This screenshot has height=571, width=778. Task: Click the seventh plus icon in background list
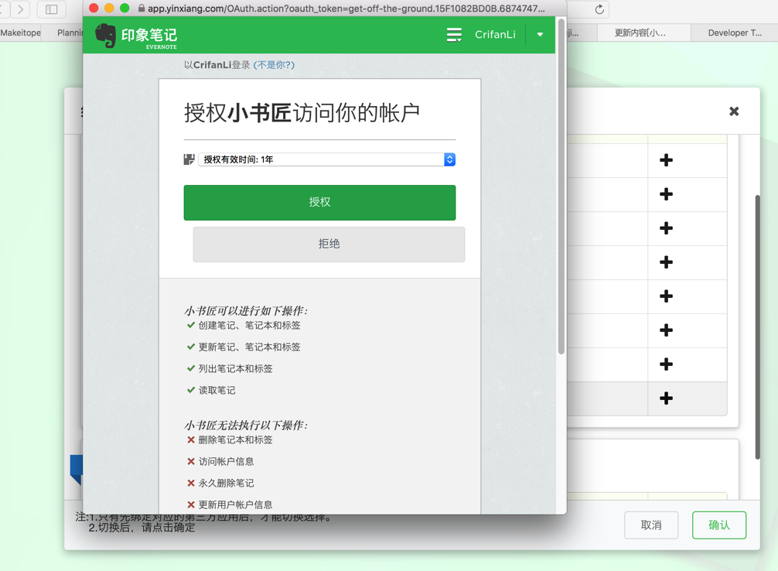pyautogui.click(x=666, y=364)
